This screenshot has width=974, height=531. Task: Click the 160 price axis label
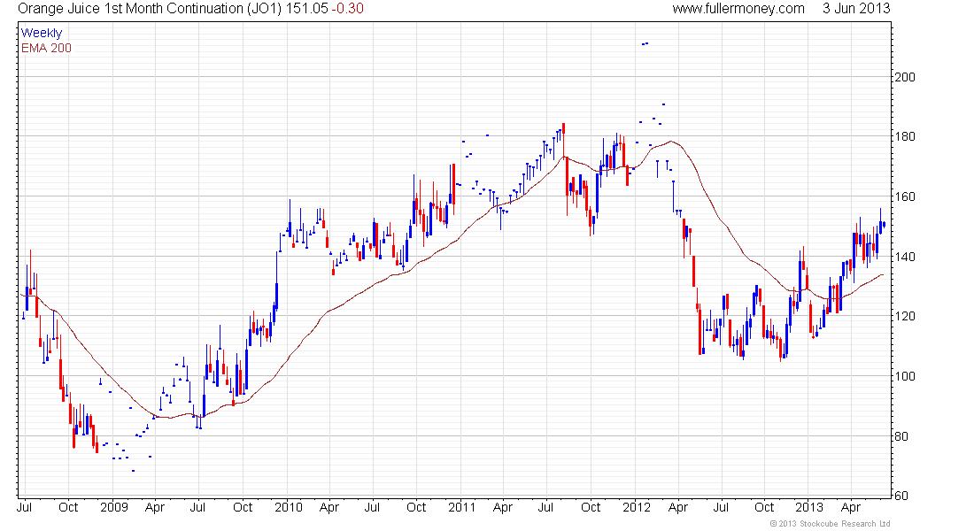coord(904,196)
